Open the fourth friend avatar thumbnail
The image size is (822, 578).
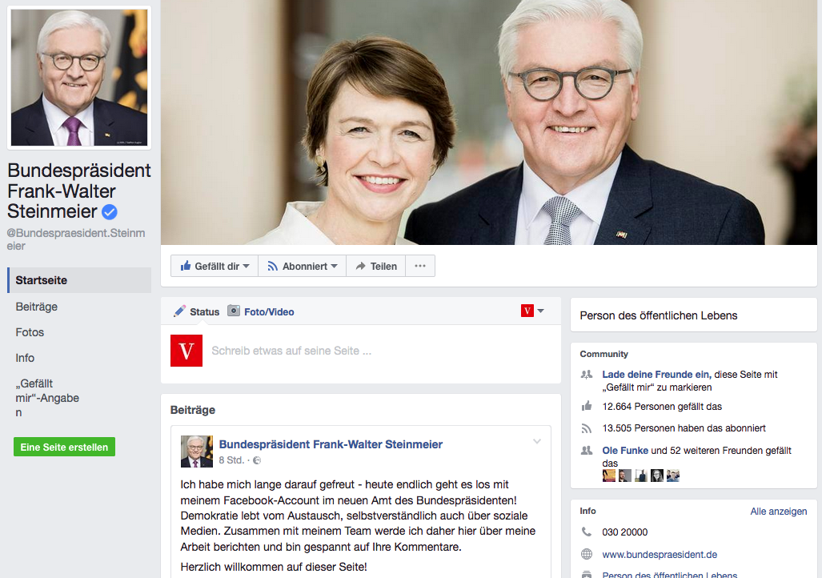click(x=657, y=476)
